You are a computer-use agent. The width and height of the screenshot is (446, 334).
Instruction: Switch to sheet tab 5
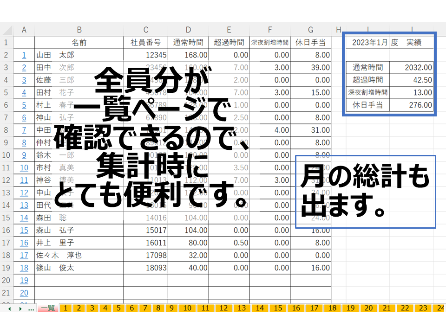[x=118, y=308]
